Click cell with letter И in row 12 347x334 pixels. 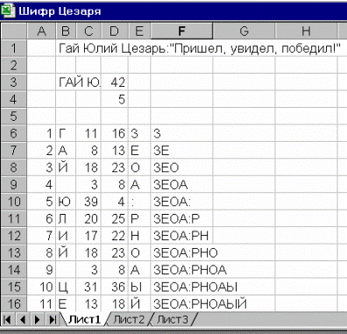[x=66, y=236]
